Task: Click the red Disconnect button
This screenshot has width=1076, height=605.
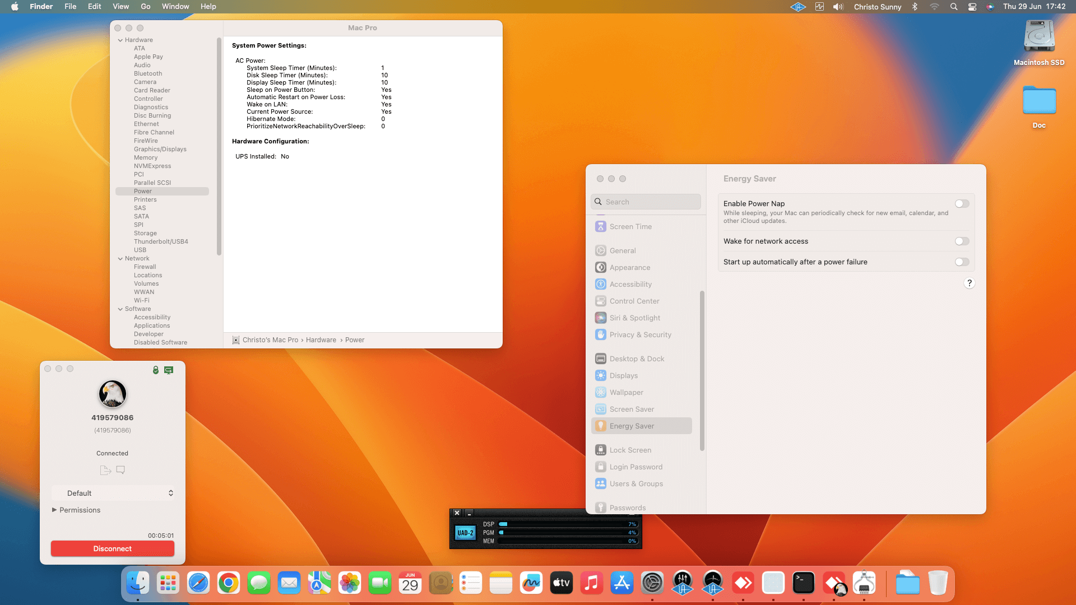Action: tap(112, 548)
